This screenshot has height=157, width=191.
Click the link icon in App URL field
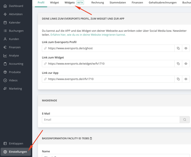pos(45,79)
